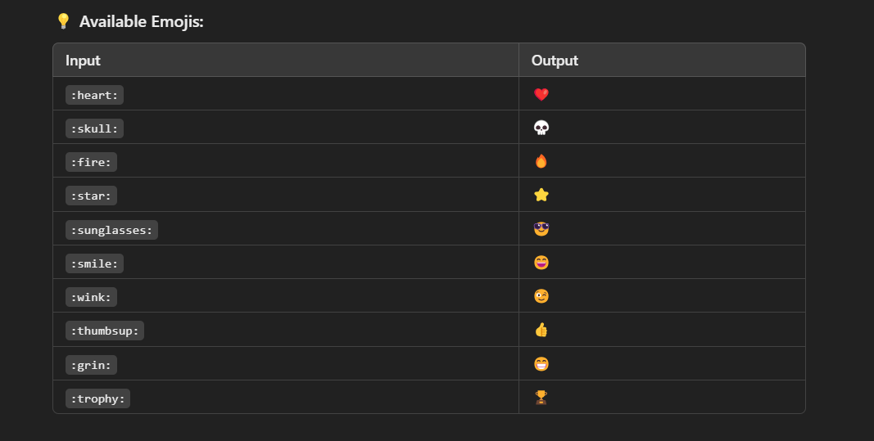Click the lightbulb icon beside Available Emojis
The image size is (874, 441).
click(x=63, y=21)
